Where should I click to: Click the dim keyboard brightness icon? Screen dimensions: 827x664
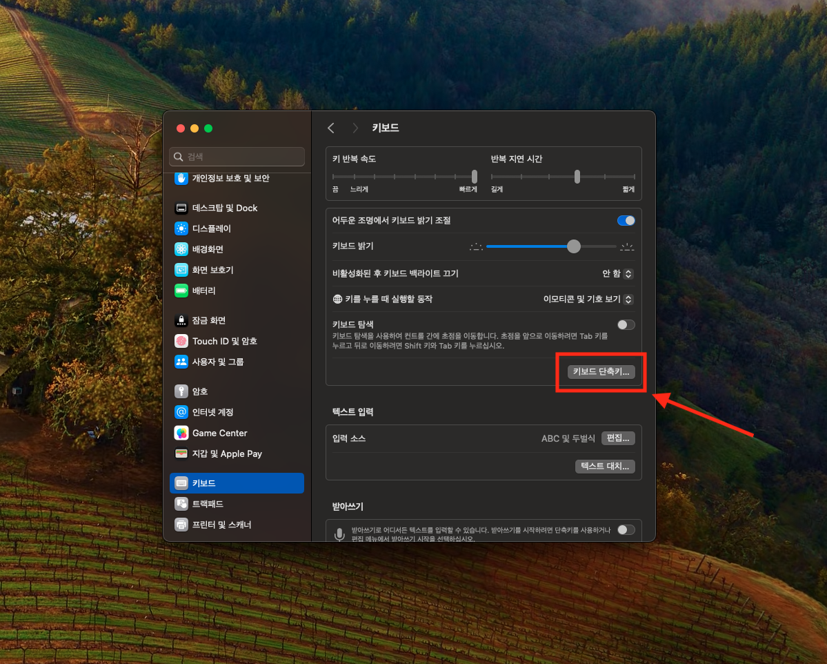(476, 246)
